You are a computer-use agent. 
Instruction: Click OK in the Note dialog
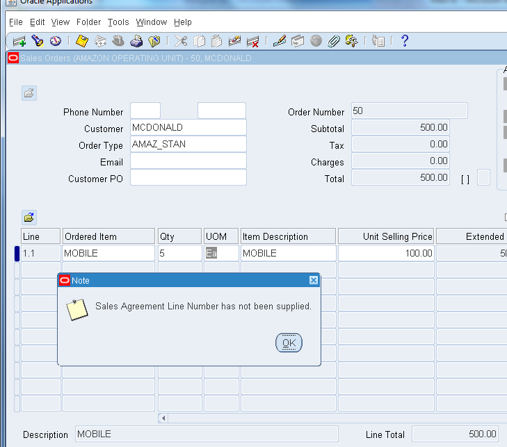point(289,343)
